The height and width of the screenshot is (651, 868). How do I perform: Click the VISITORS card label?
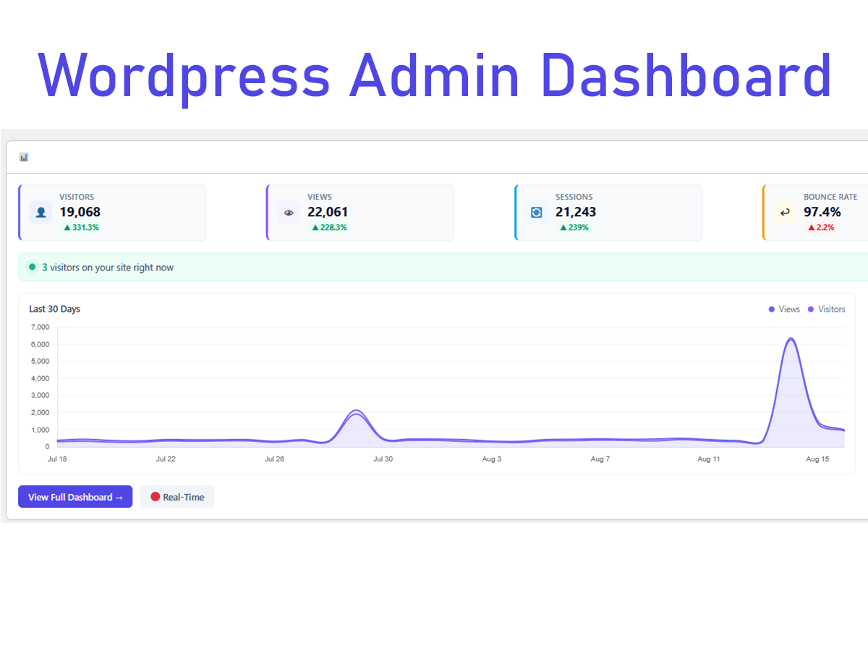click(77, 197)
